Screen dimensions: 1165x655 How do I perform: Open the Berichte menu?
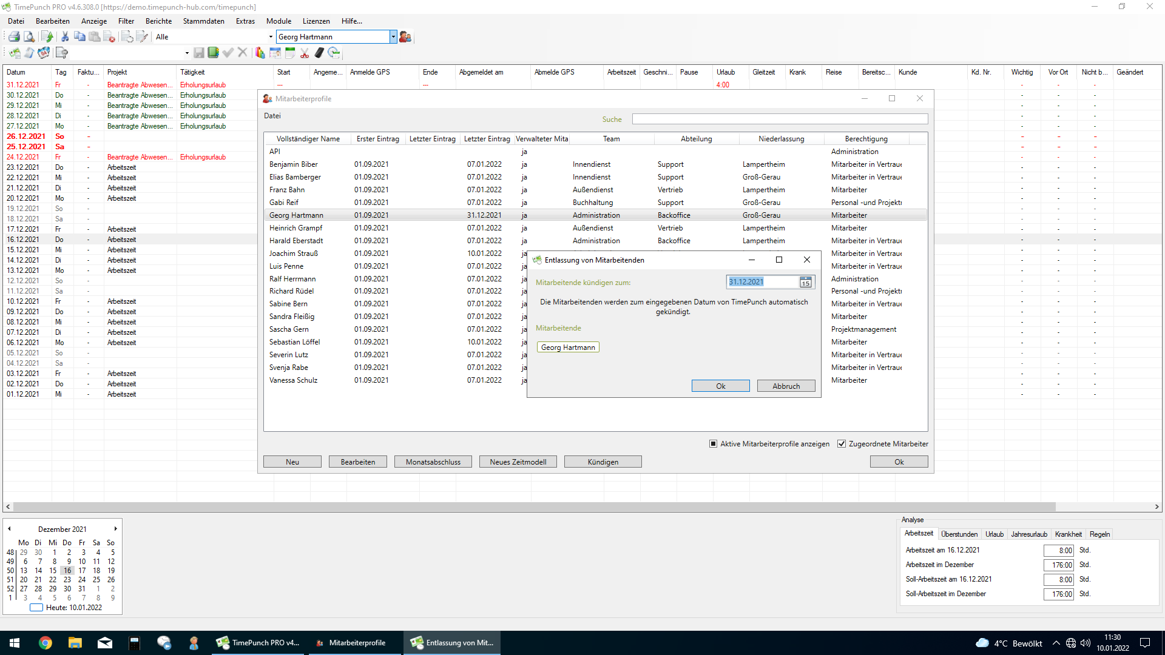click(x=158, y=21)
